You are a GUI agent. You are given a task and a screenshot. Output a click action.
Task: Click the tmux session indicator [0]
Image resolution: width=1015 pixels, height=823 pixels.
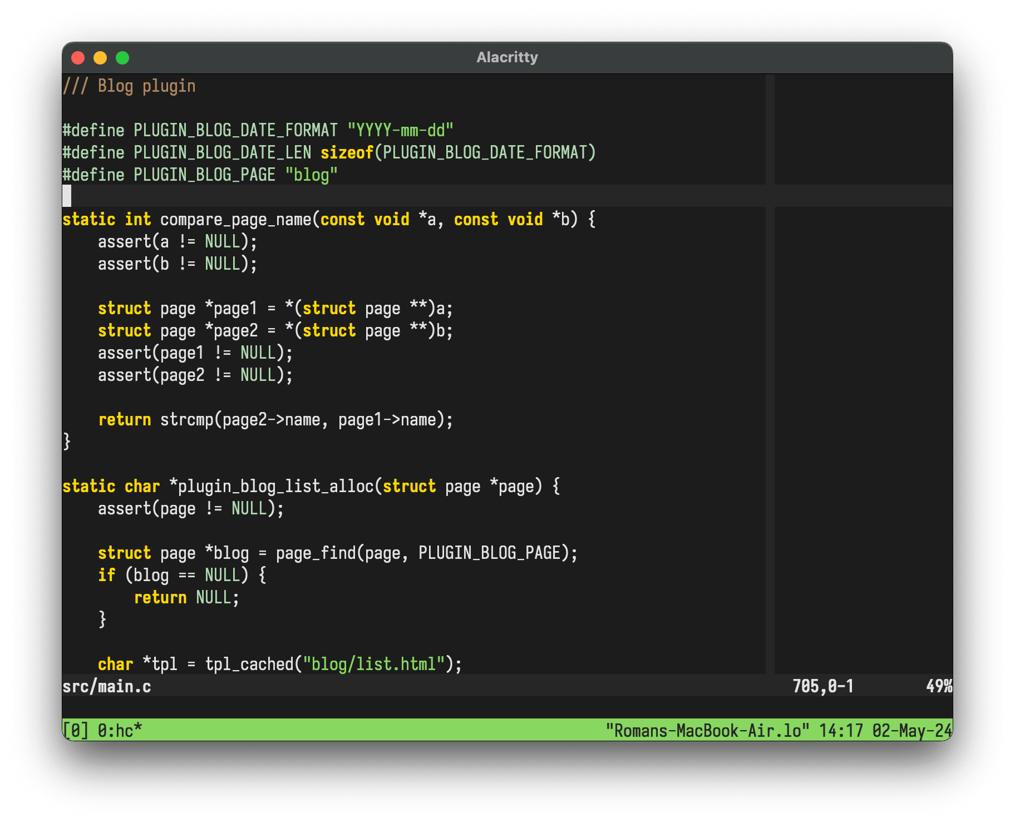[x=75, y=730]
